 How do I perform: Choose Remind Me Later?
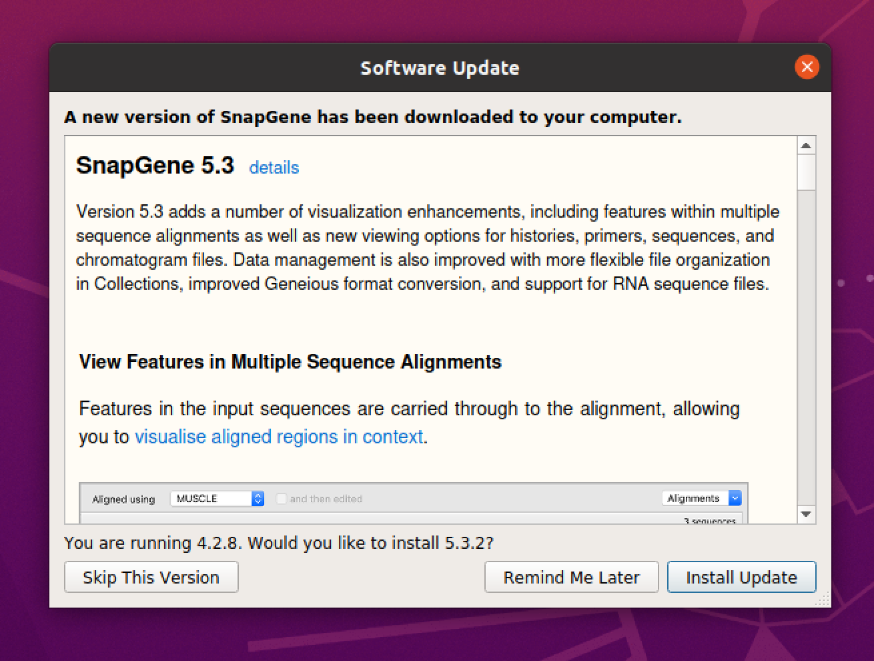(x=571, y=577)
